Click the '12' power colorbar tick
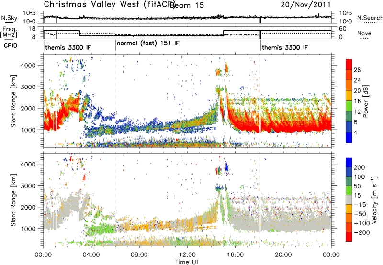 357,112
